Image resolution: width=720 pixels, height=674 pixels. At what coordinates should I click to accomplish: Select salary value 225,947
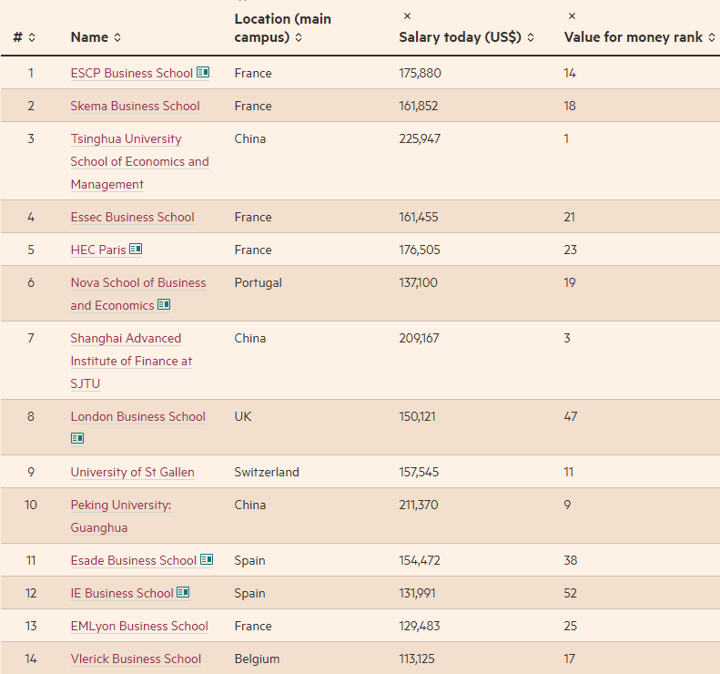(420, 138)
